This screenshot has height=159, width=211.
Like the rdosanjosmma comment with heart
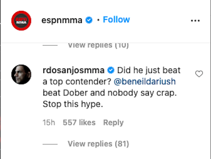point(199,74)
